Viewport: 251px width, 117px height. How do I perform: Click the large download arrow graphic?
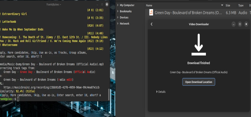pos(199,44)
